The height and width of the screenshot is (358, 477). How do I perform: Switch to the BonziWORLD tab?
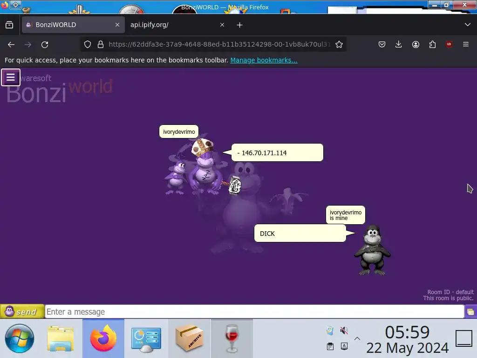[73, 25]
